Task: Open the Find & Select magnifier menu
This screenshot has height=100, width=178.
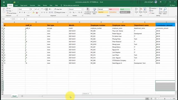Action: (x=165, y=11)
